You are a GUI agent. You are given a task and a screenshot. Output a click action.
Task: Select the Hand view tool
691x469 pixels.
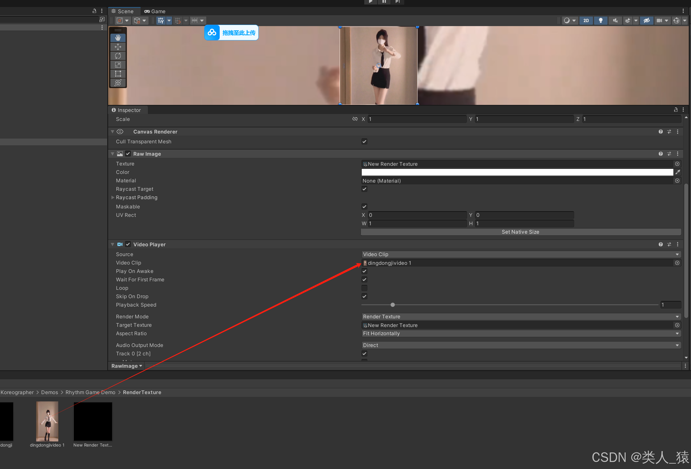tap(118, 38)
